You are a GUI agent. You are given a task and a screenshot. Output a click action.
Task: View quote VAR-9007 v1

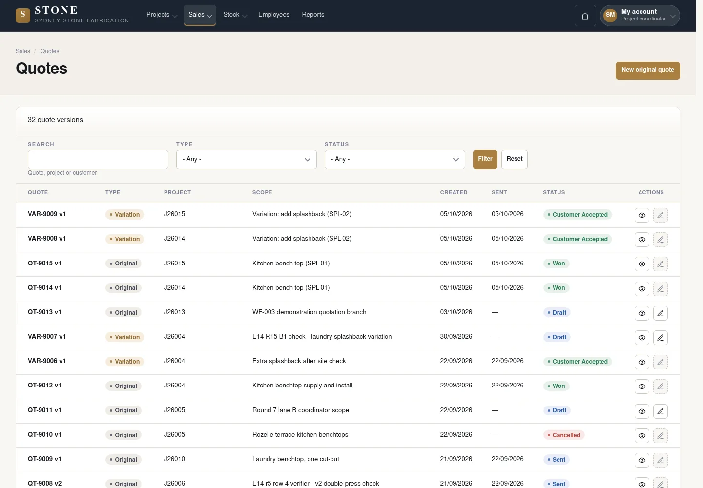click(x=642, y=338)
